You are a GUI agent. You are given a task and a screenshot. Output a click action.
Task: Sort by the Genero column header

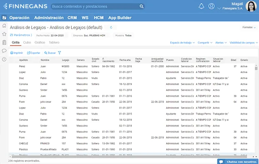[x=80, y=60]
